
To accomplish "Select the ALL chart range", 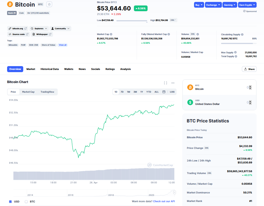I will pyautogui.click(x=157, y=92).
